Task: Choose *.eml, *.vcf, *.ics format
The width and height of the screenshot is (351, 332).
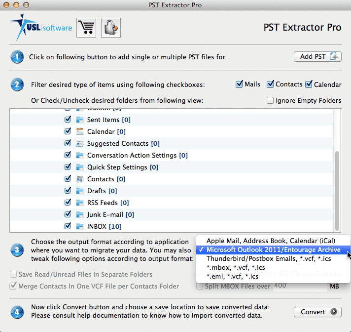Action: click(x=273, y=276)
